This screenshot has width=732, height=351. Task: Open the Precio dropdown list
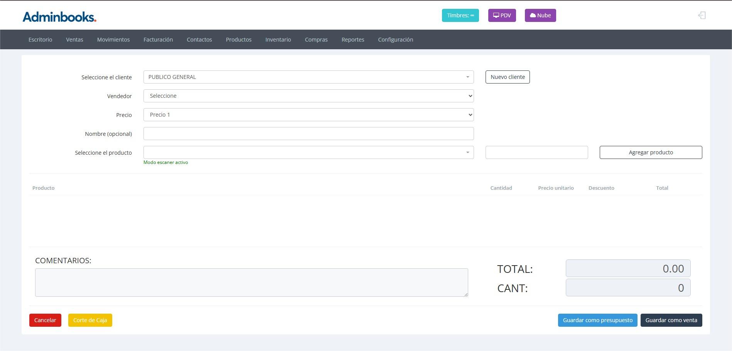click(x=308, y=115)
